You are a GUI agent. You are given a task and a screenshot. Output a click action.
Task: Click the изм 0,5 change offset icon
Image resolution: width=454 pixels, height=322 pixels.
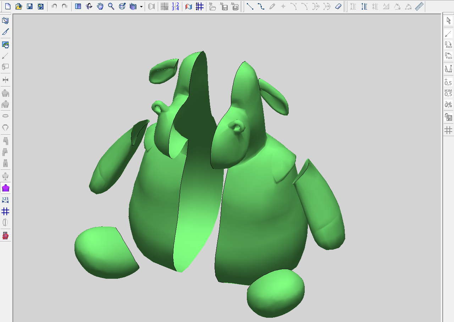448,93
